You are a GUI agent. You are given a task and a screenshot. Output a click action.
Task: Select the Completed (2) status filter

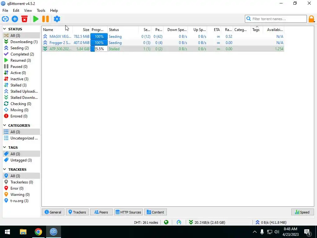[21, 54]
